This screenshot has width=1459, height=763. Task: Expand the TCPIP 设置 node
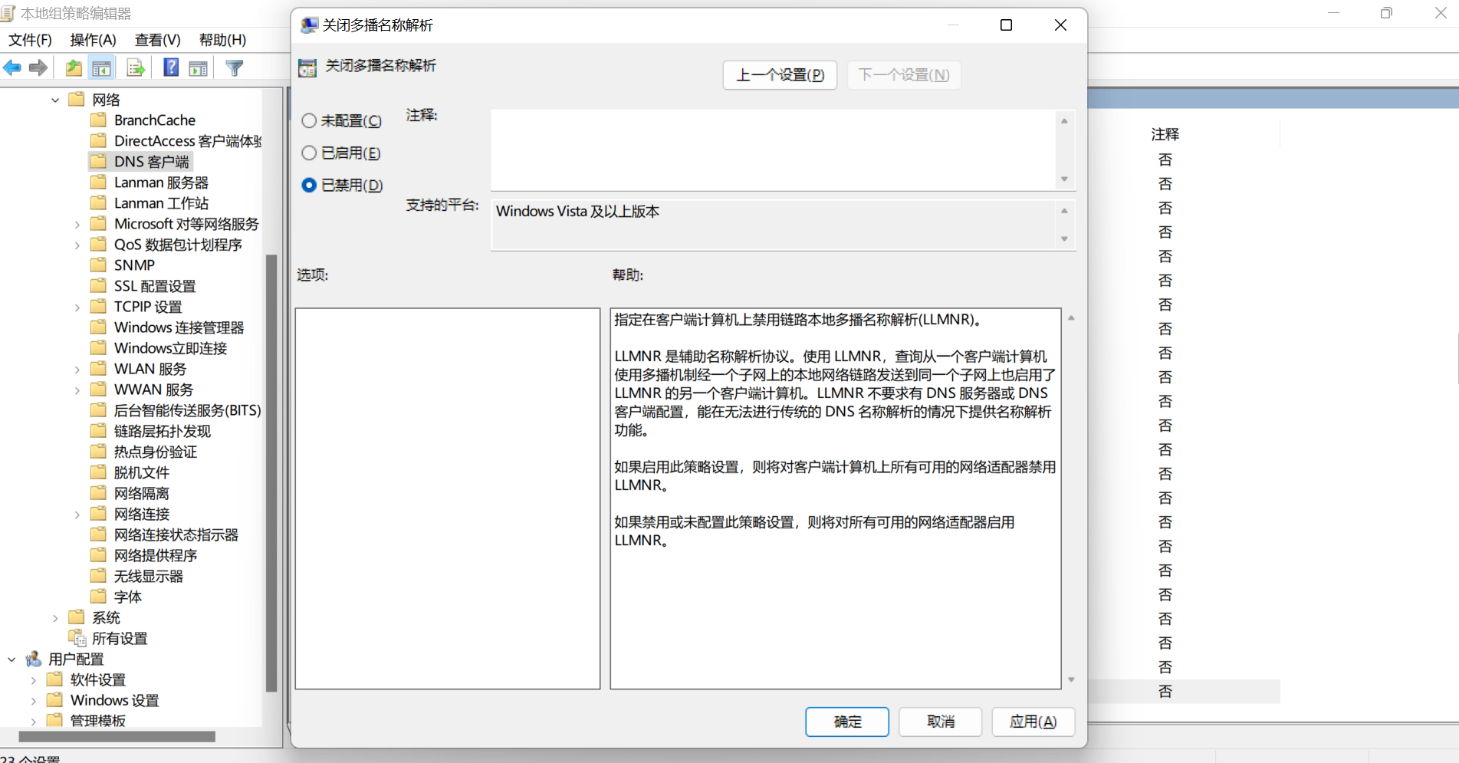click(77, 308)
